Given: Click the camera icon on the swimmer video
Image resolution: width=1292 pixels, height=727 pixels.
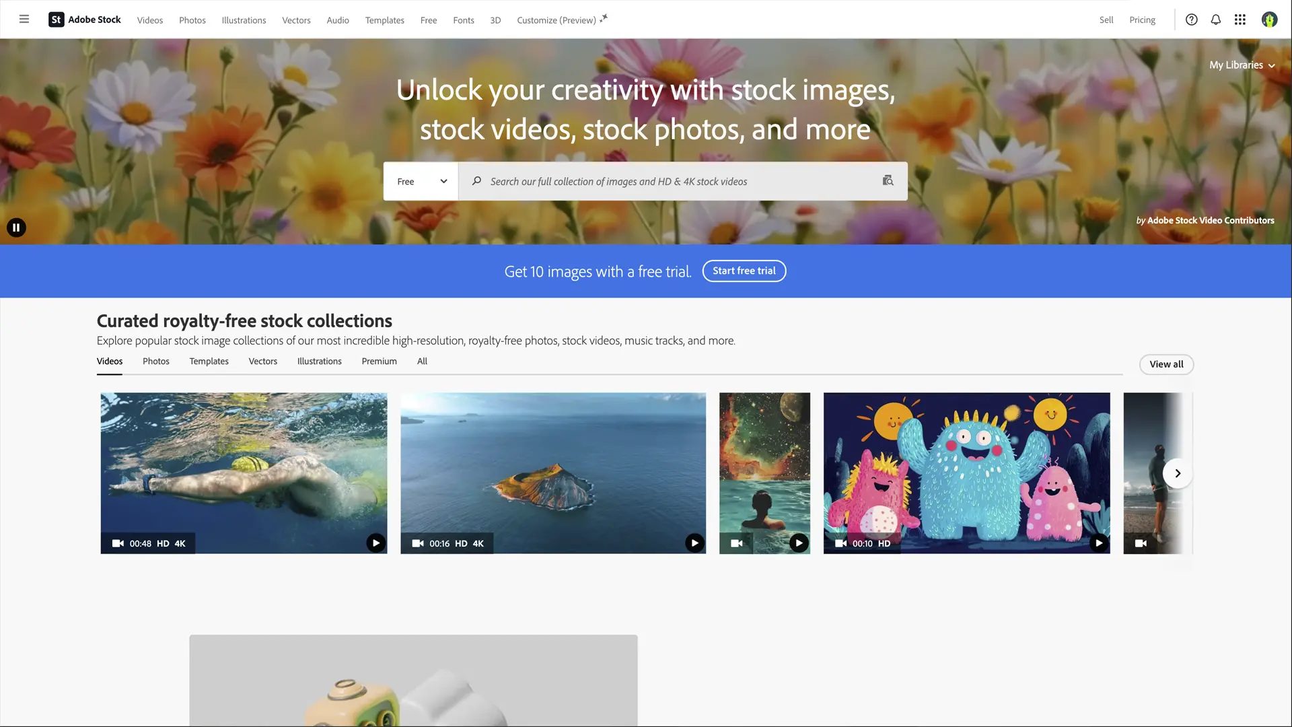Looking at the screenshot, I should tap(118, 543).
